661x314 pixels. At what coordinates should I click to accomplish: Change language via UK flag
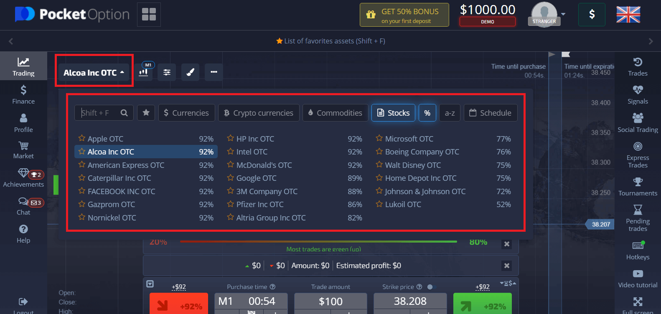point(628,15)
